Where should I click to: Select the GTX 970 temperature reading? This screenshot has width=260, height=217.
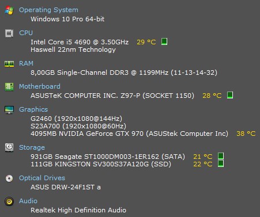tap(246, 134)
